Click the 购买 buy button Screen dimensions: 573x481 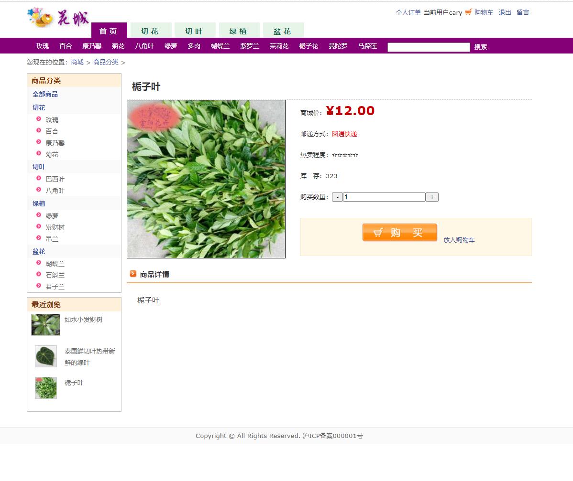click(399, 232)
